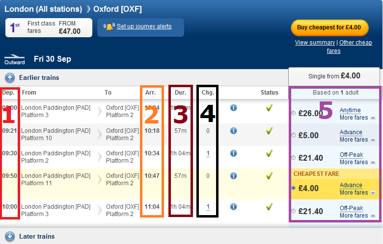Expand More fares for the £26.00 Anytime fare
Viewport: 383px width, 244px height.
click(357, 118)
